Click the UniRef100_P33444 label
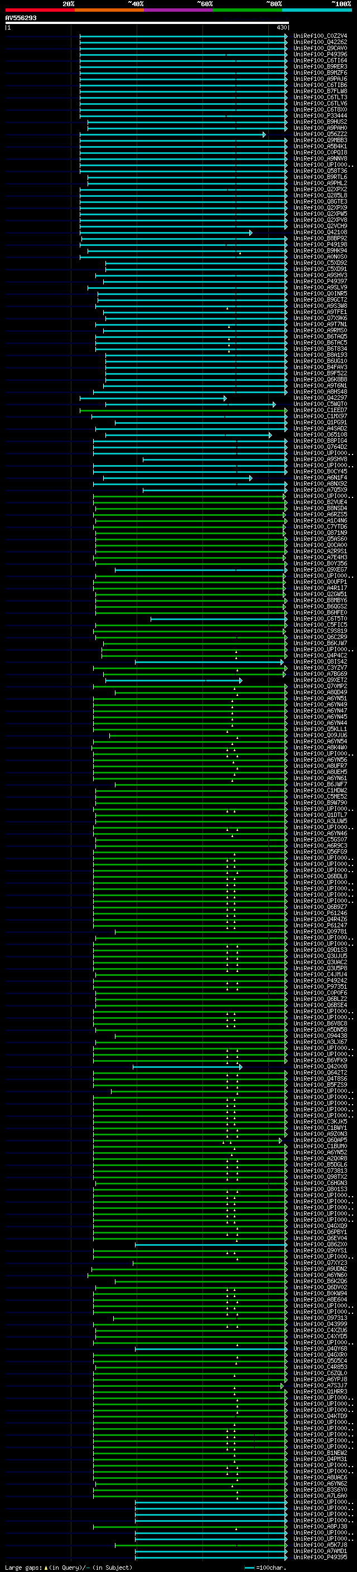Viewport: 357px width, 1572px height. [320, 115]
